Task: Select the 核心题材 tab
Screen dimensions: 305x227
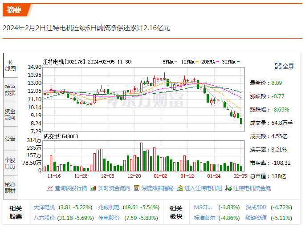Action: (10, 187)
